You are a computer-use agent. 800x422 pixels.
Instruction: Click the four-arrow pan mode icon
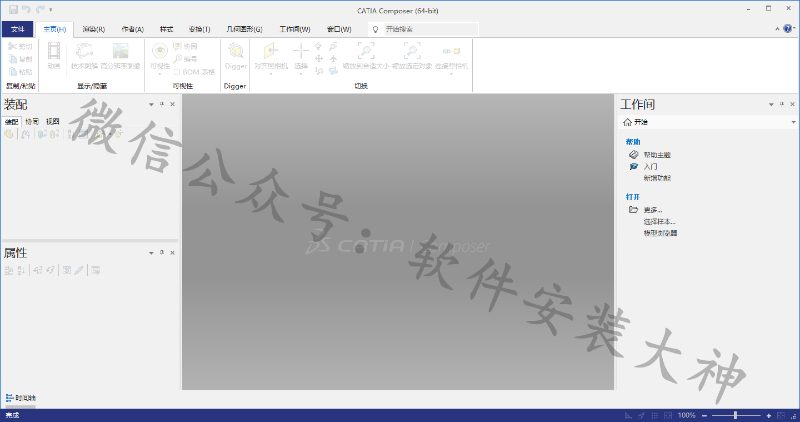pyautogui.click(x=319, y=58)
